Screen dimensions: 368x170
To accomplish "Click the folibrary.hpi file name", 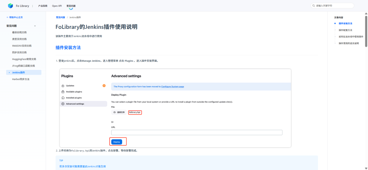I will tap(135, 112).
